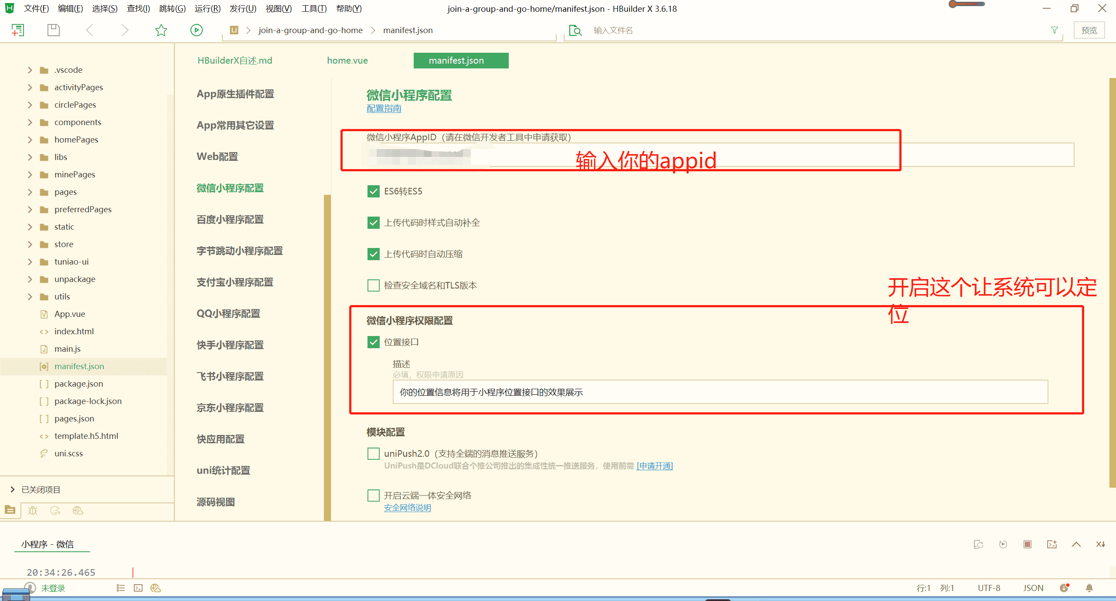Expand the homePages folder
The height and width of the screenshot is (601, 1116).
(30, 140)
